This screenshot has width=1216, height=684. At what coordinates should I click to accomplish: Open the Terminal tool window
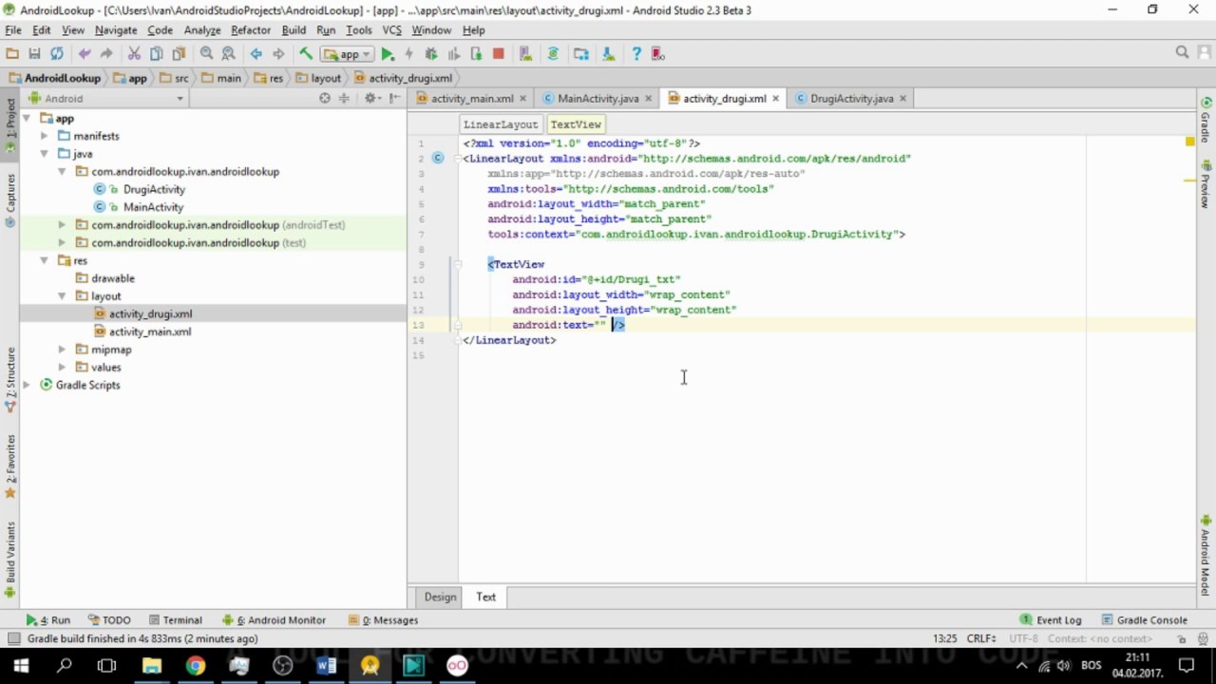176,620
